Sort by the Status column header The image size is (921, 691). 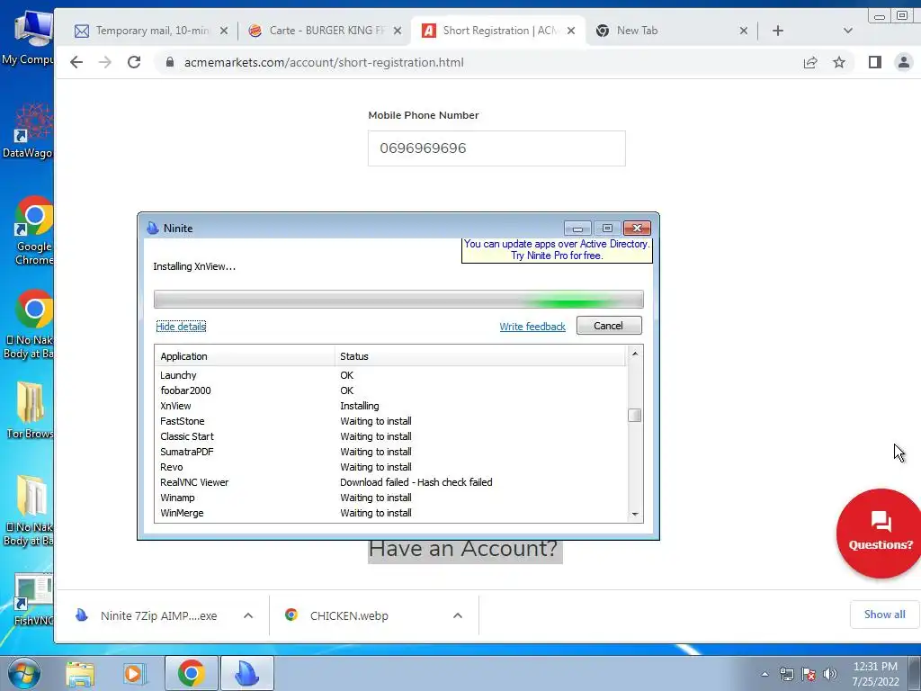[x=480, y=356]
